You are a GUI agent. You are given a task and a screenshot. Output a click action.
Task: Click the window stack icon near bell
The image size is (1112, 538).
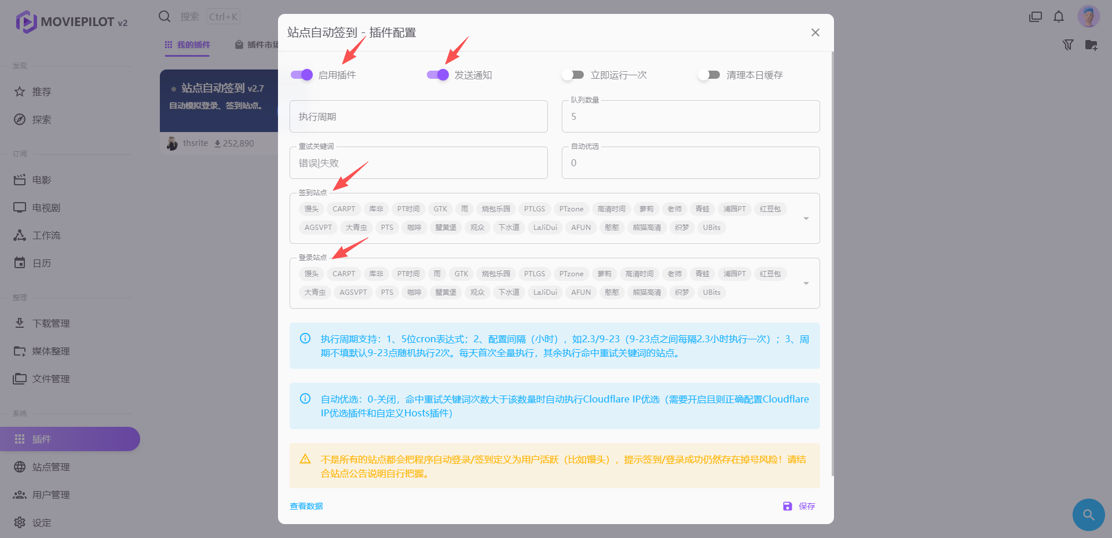click(1035, 17)
